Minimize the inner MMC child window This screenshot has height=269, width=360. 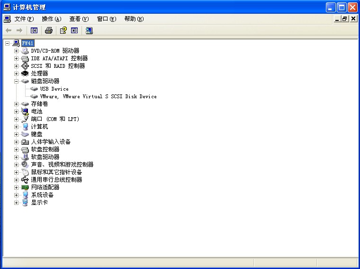(337, 19)
